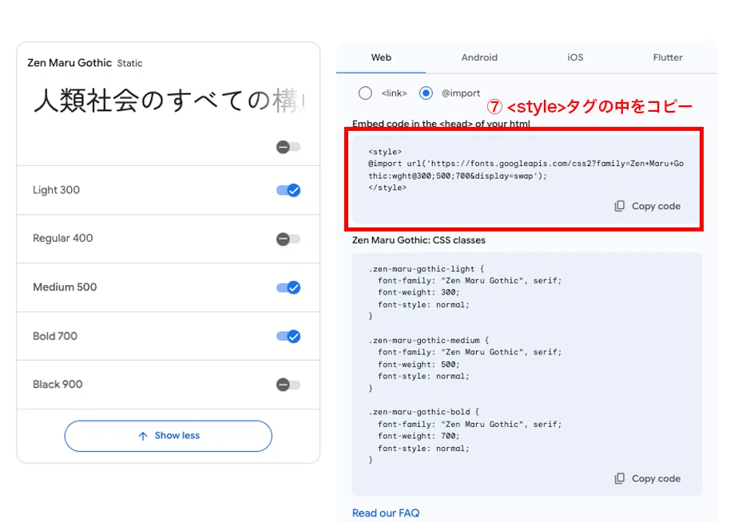Enable the Regular 400 style toggle
The height and width of the screenshot is (522, 730).
click(x=288, y=239)
